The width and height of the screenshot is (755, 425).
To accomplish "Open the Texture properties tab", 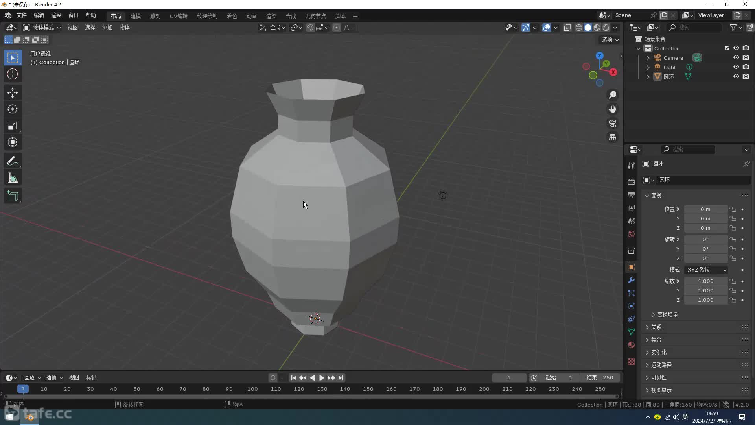I will pos(631,361).
